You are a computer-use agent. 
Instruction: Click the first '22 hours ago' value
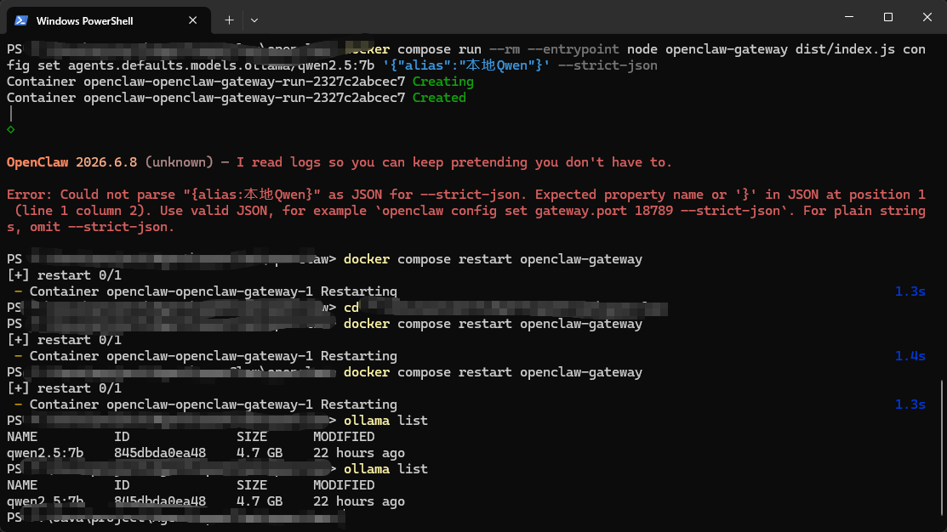click(x=359, y=453)
